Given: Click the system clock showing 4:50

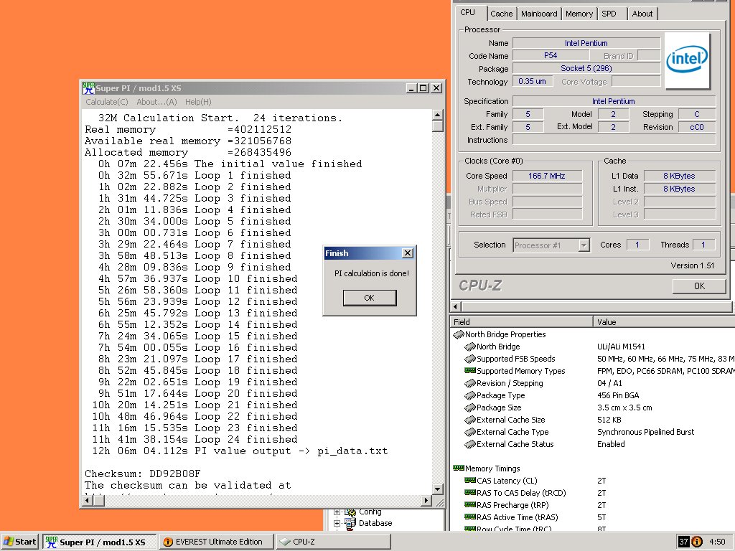Looking at the screenshot, I should tap(717, 542).
